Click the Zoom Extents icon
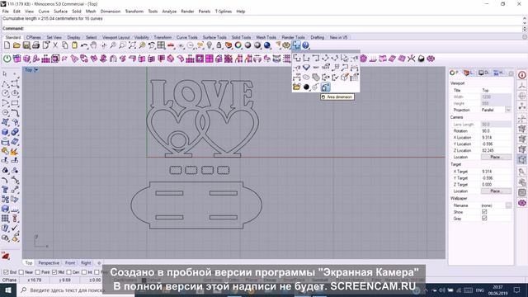The width and height of the screenshot is (528, 297). [132, 45]
